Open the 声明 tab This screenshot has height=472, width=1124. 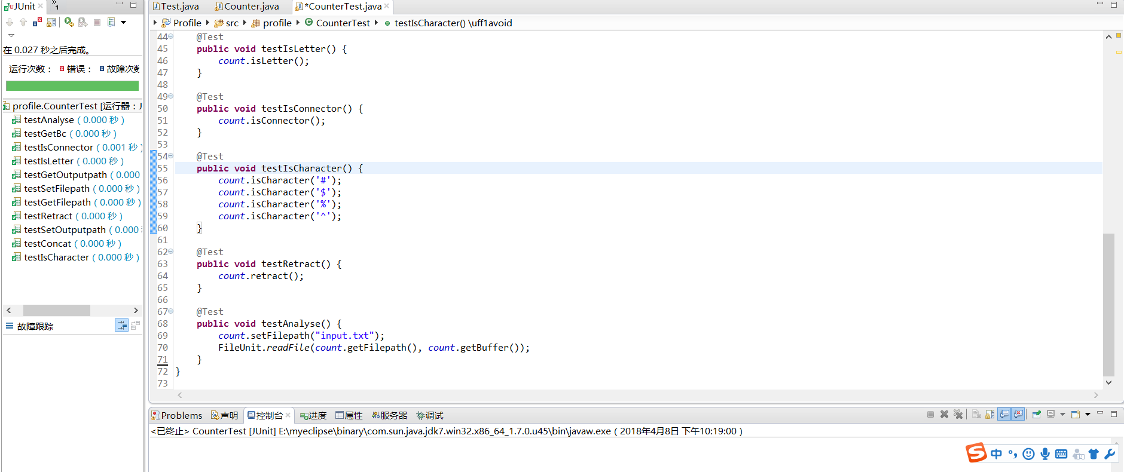tap(224, 415)
